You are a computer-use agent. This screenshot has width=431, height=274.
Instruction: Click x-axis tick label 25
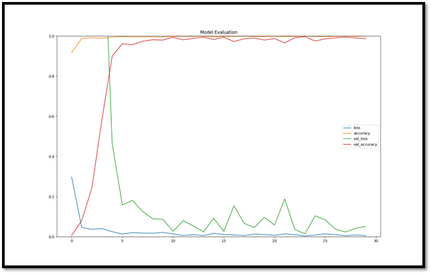(325, 241)
